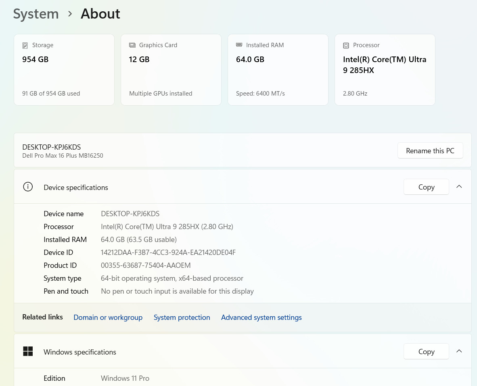Open the Graphics Card 12 GB card
This screenshot has height=386, width=477.
[171, 70]
